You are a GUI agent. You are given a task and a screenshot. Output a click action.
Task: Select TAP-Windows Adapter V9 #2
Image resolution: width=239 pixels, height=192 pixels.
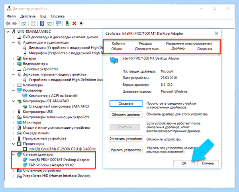pyautogui.click(x=51, y=165)
